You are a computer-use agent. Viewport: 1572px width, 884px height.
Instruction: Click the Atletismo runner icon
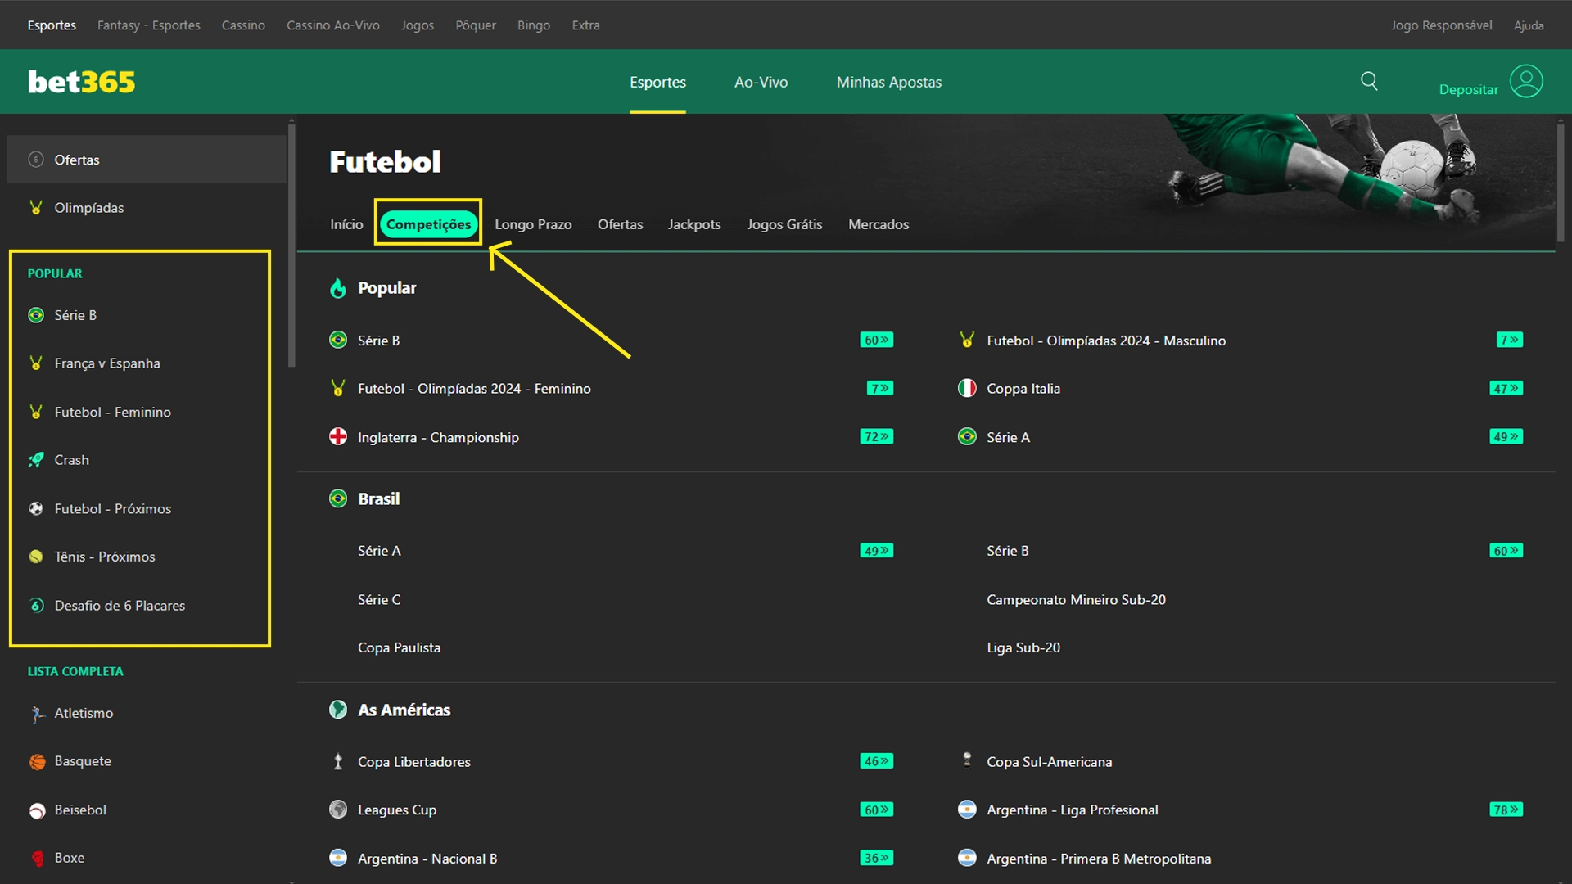pyautogui.click(x=36, y=714)
